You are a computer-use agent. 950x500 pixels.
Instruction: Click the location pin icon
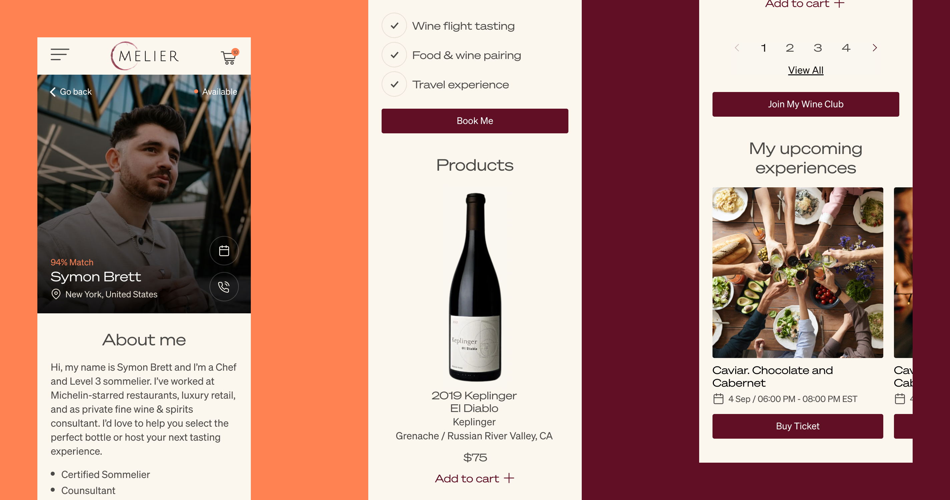[56, 294]
